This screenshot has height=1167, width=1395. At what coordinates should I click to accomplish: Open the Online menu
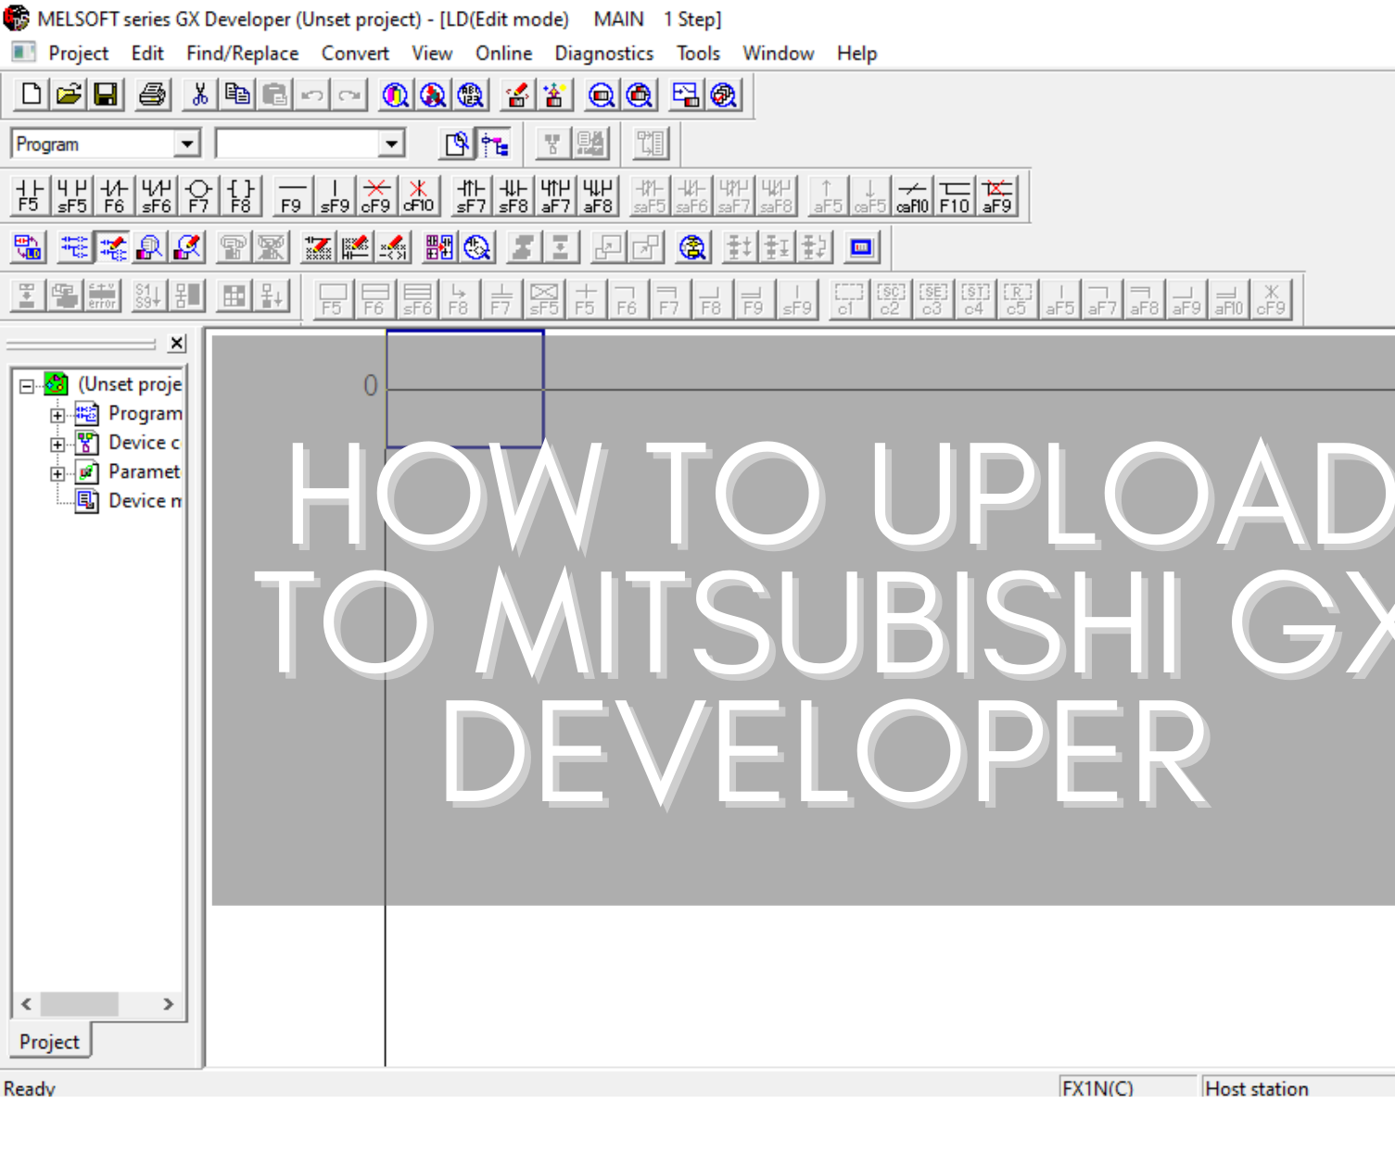(502, 53)
